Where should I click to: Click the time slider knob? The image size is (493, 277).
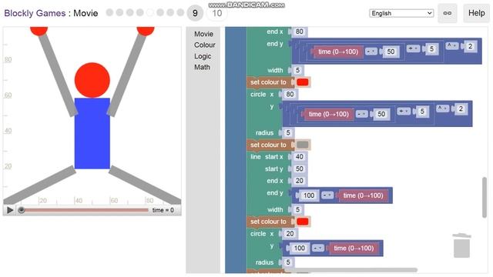[x=21, y=210]
